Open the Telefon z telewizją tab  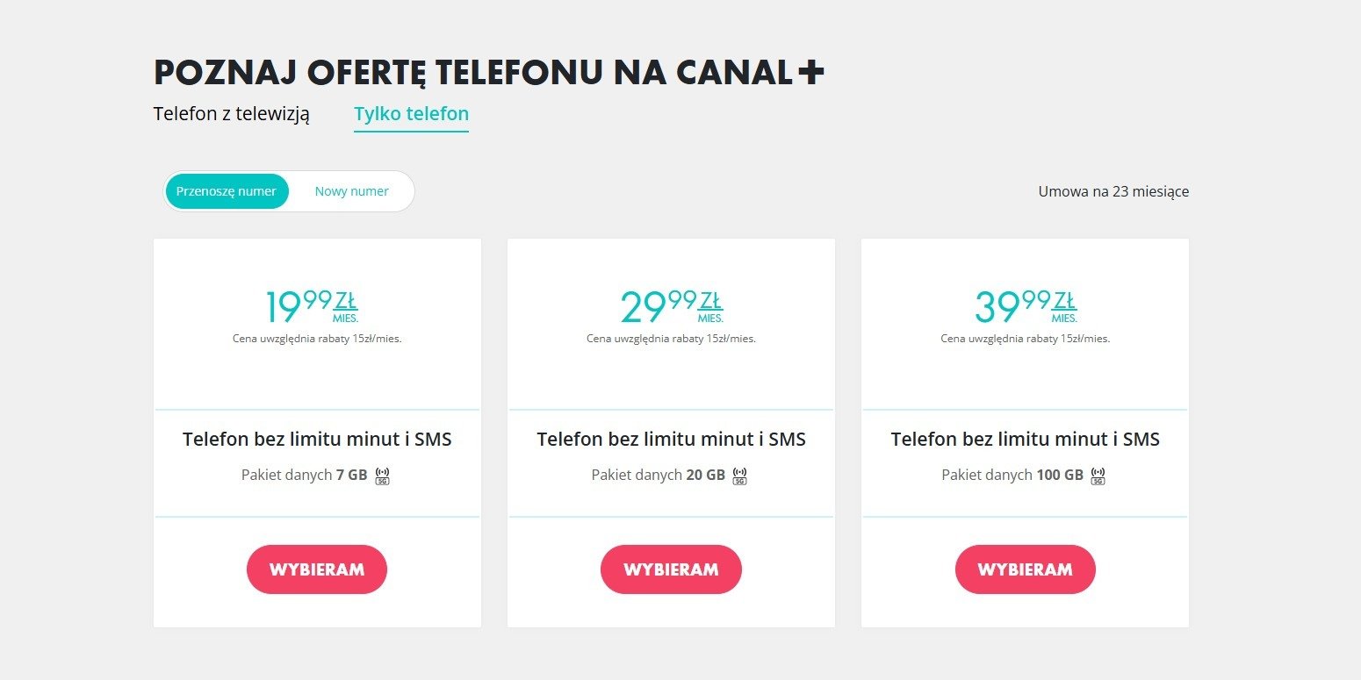point(231,113)
